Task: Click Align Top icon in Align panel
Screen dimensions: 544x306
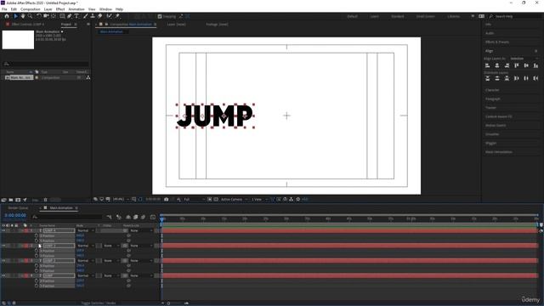Action: click(x=517, y=65)
